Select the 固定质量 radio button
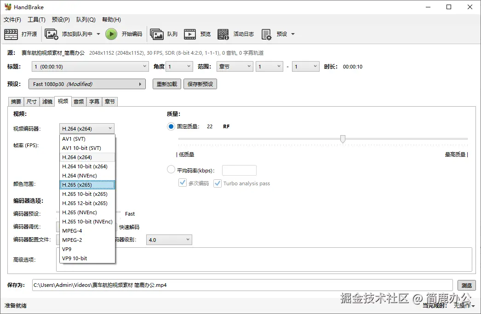The image size is (481, 314). 171,126
